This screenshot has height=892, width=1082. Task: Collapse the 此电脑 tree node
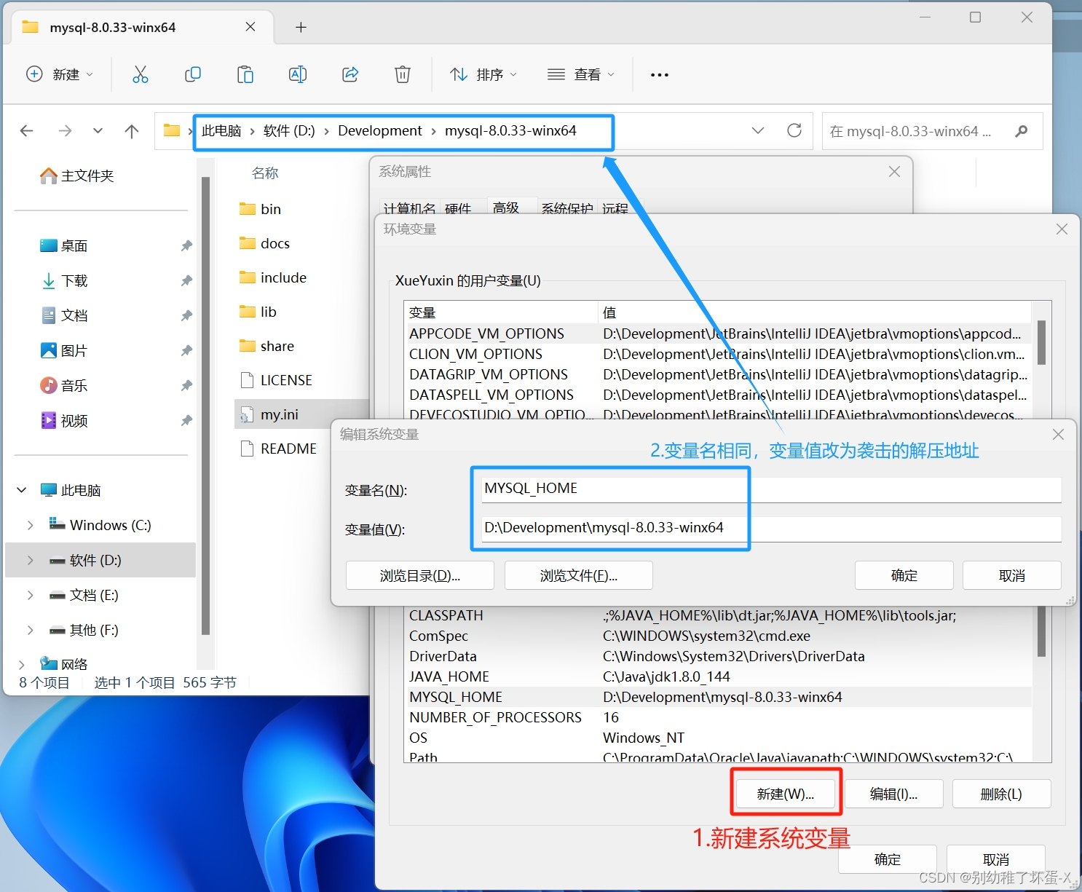pos(22,490)
